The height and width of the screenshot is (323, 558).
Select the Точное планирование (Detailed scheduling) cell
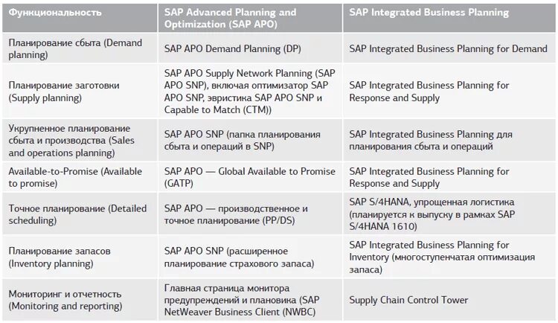(80, 214)
